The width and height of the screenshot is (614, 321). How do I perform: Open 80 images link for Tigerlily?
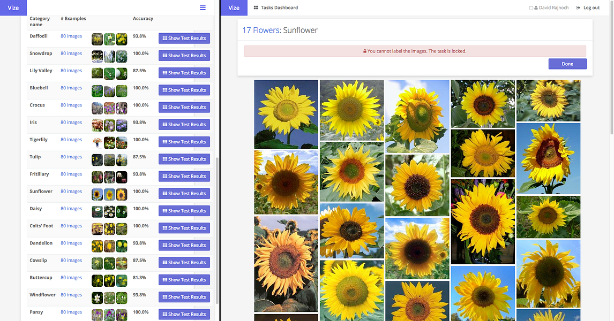[71, 139]
